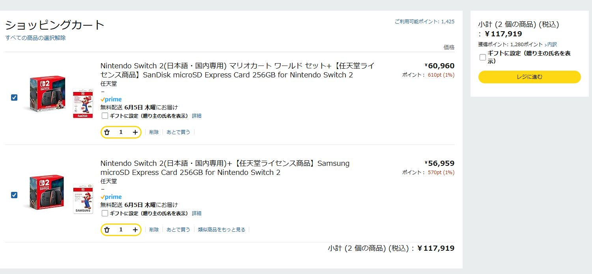This screenshot has height=274, width=592.
Task: Tick the gift checkbox in the subtotal panel
Action: [483, 57]
